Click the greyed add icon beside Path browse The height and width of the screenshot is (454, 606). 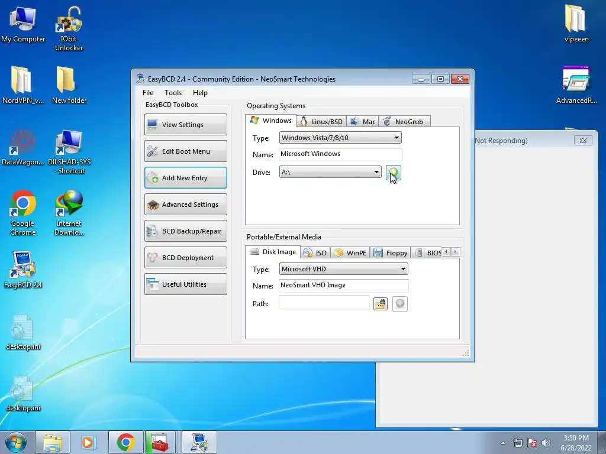pyautogui.click(x=400, y=304)
